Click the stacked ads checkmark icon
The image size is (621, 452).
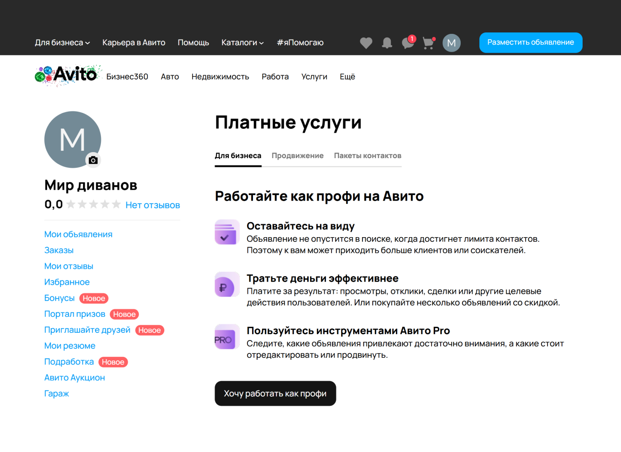(x=227, y=232)
